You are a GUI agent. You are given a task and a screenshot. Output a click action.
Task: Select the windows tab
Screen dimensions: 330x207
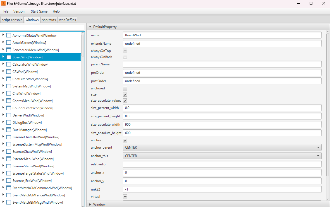[32, 20]
